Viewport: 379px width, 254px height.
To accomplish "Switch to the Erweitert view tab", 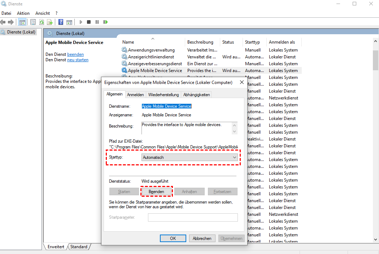I will pos(56,247).
